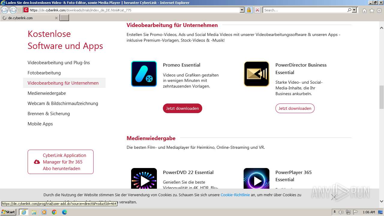
Task: Close the de.cyberlink.com tab
Action: [56, 18]
